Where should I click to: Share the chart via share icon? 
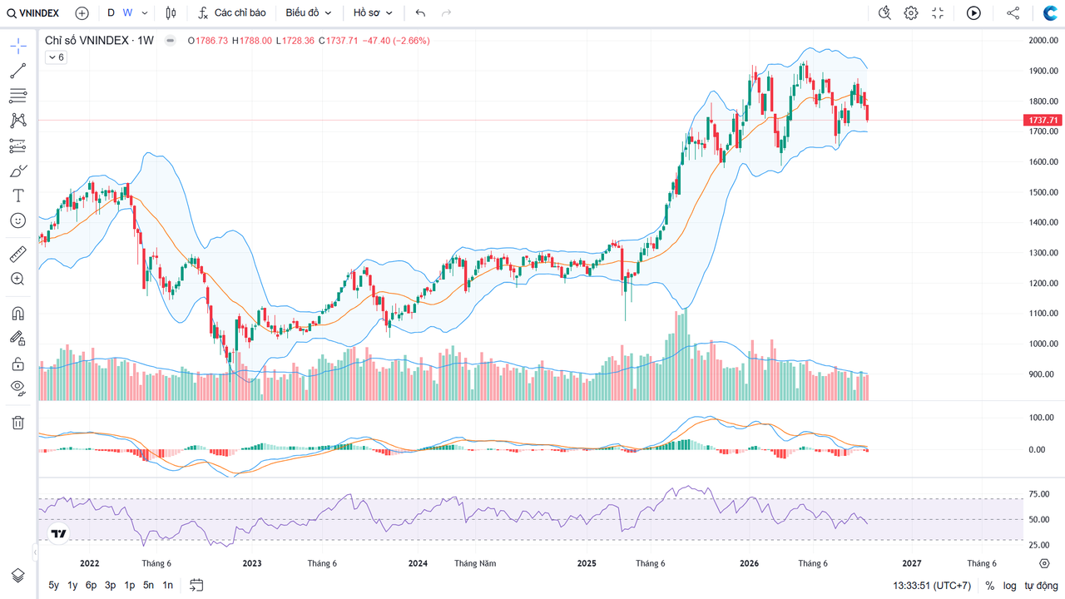(1013, 13)
